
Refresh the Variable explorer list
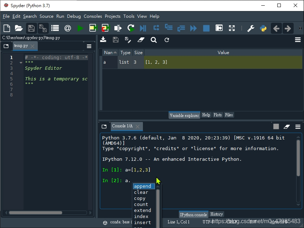tap(166, 40)
